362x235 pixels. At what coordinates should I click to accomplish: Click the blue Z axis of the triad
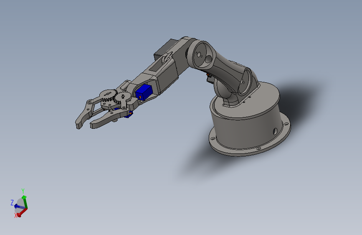[20, 206]
